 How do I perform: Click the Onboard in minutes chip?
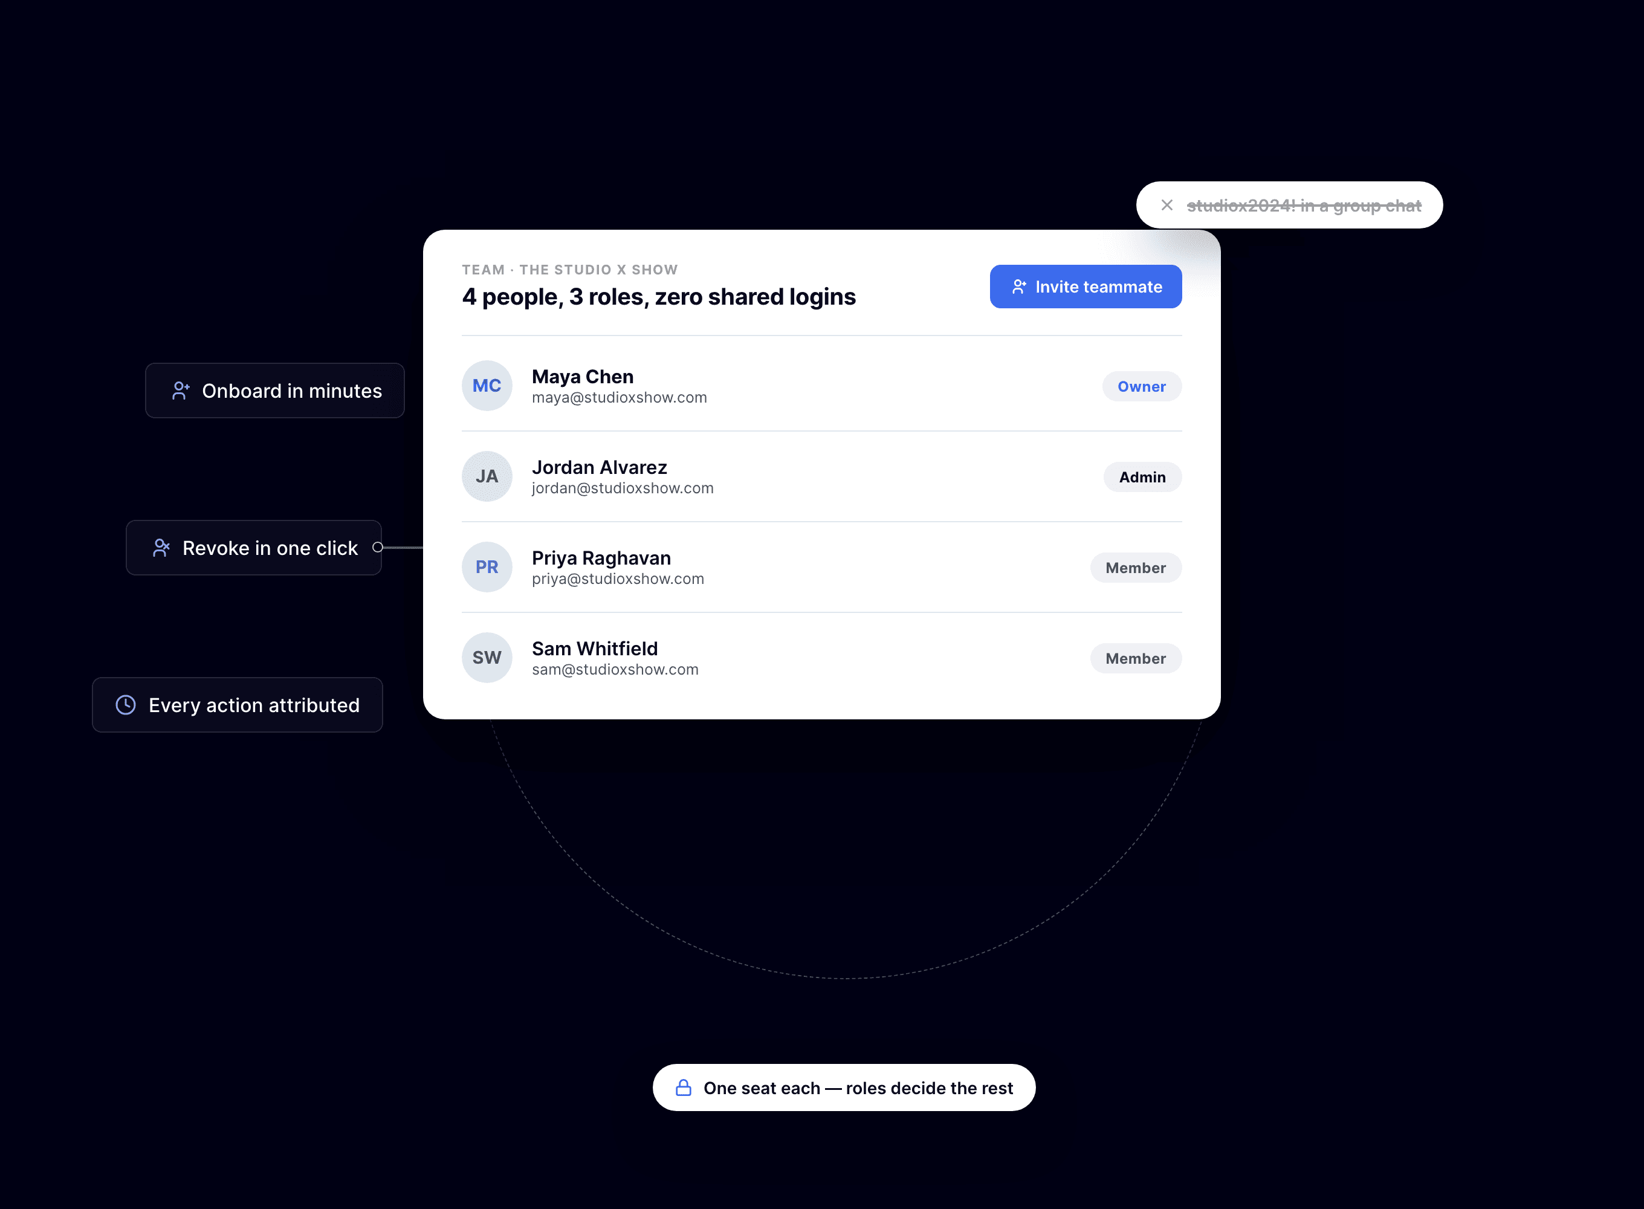(274, 391)
